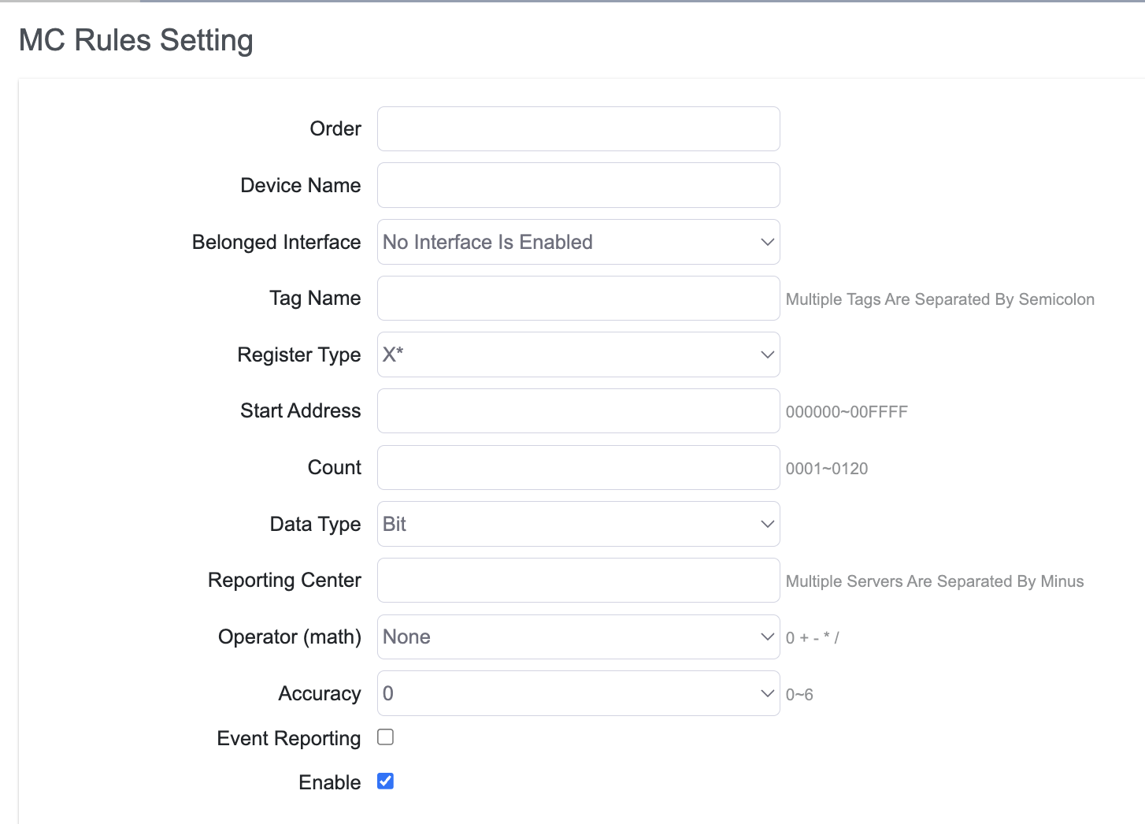Click the MC Rules Setting heading
Image resolution: width=1145 pixels, height=824 pixels.
(x=135, y=40)
